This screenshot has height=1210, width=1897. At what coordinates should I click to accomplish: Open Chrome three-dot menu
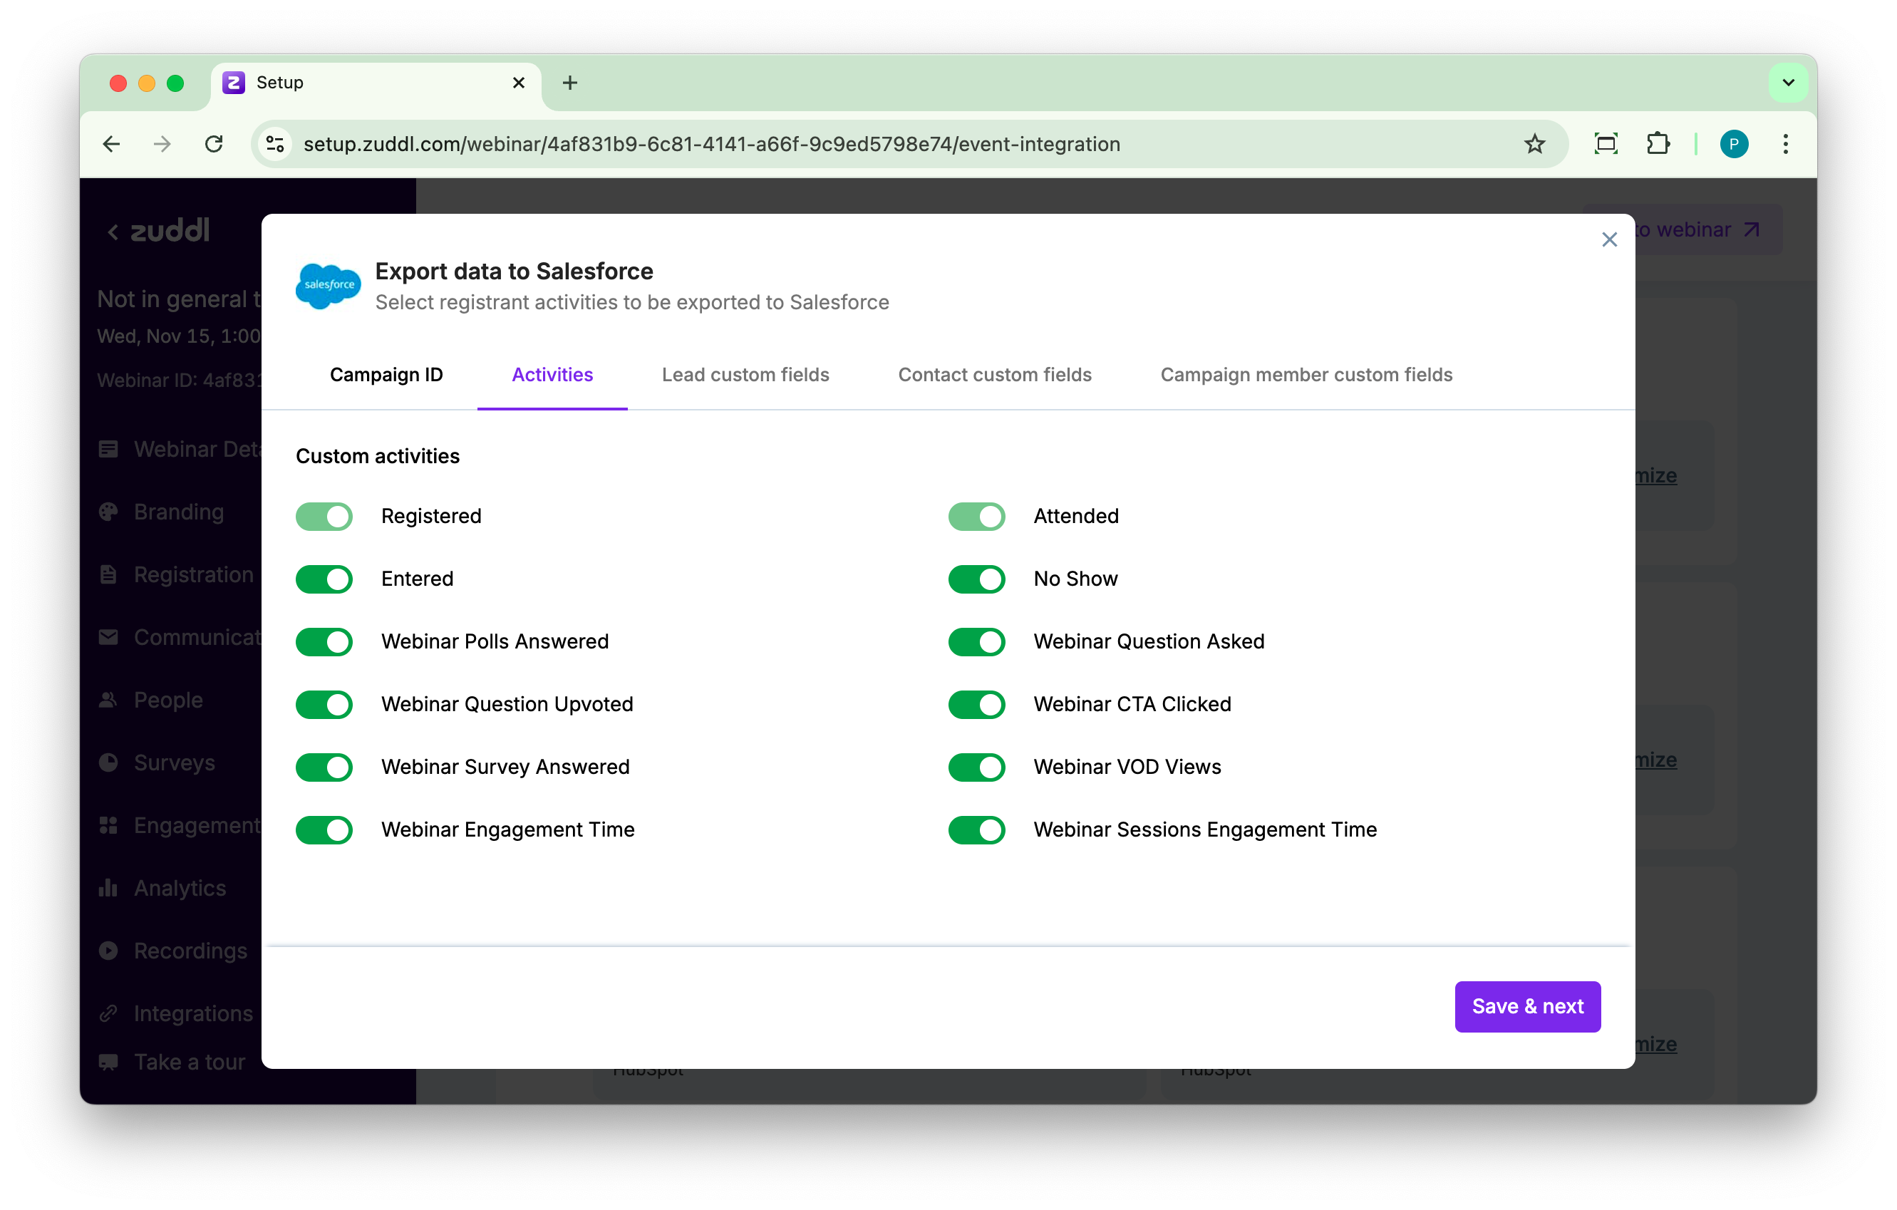[1785, 144]
